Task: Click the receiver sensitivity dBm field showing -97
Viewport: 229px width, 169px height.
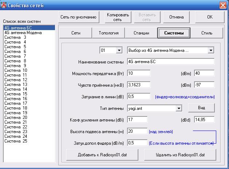Action: tap(204, 85)
